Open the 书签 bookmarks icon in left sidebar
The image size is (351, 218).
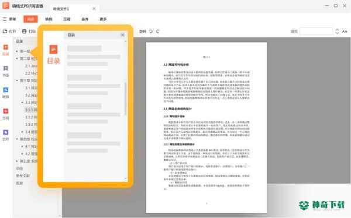pyautogui.click(x=6, y=71)
